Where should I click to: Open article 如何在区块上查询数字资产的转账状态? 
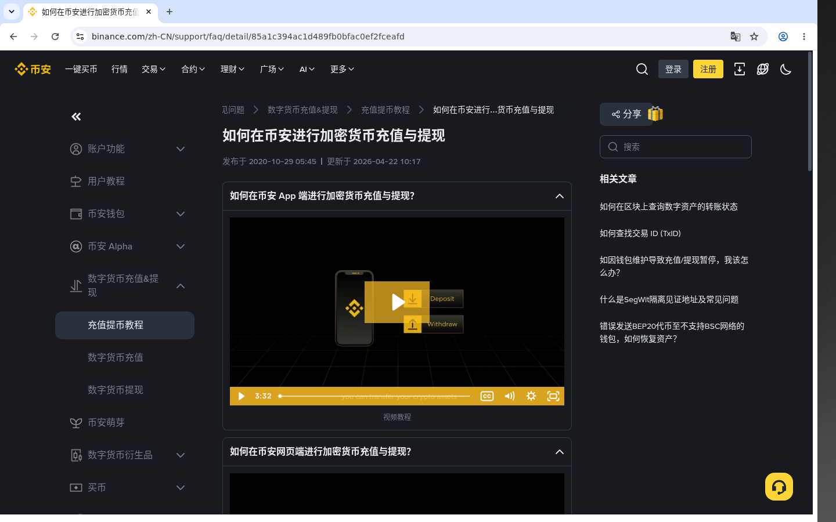[669, 206]
